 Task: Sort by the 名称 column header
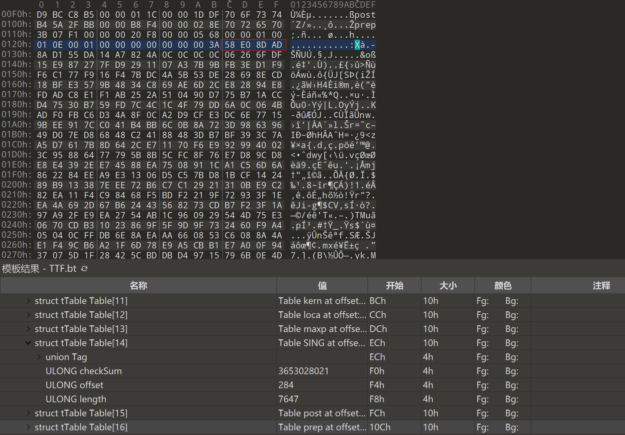tap(139, 286)
